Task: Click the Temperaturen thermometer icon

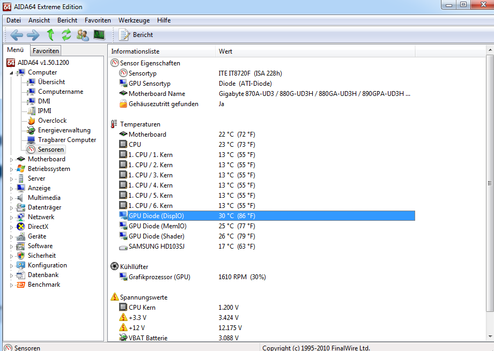Action: click(x=114, y=124)
